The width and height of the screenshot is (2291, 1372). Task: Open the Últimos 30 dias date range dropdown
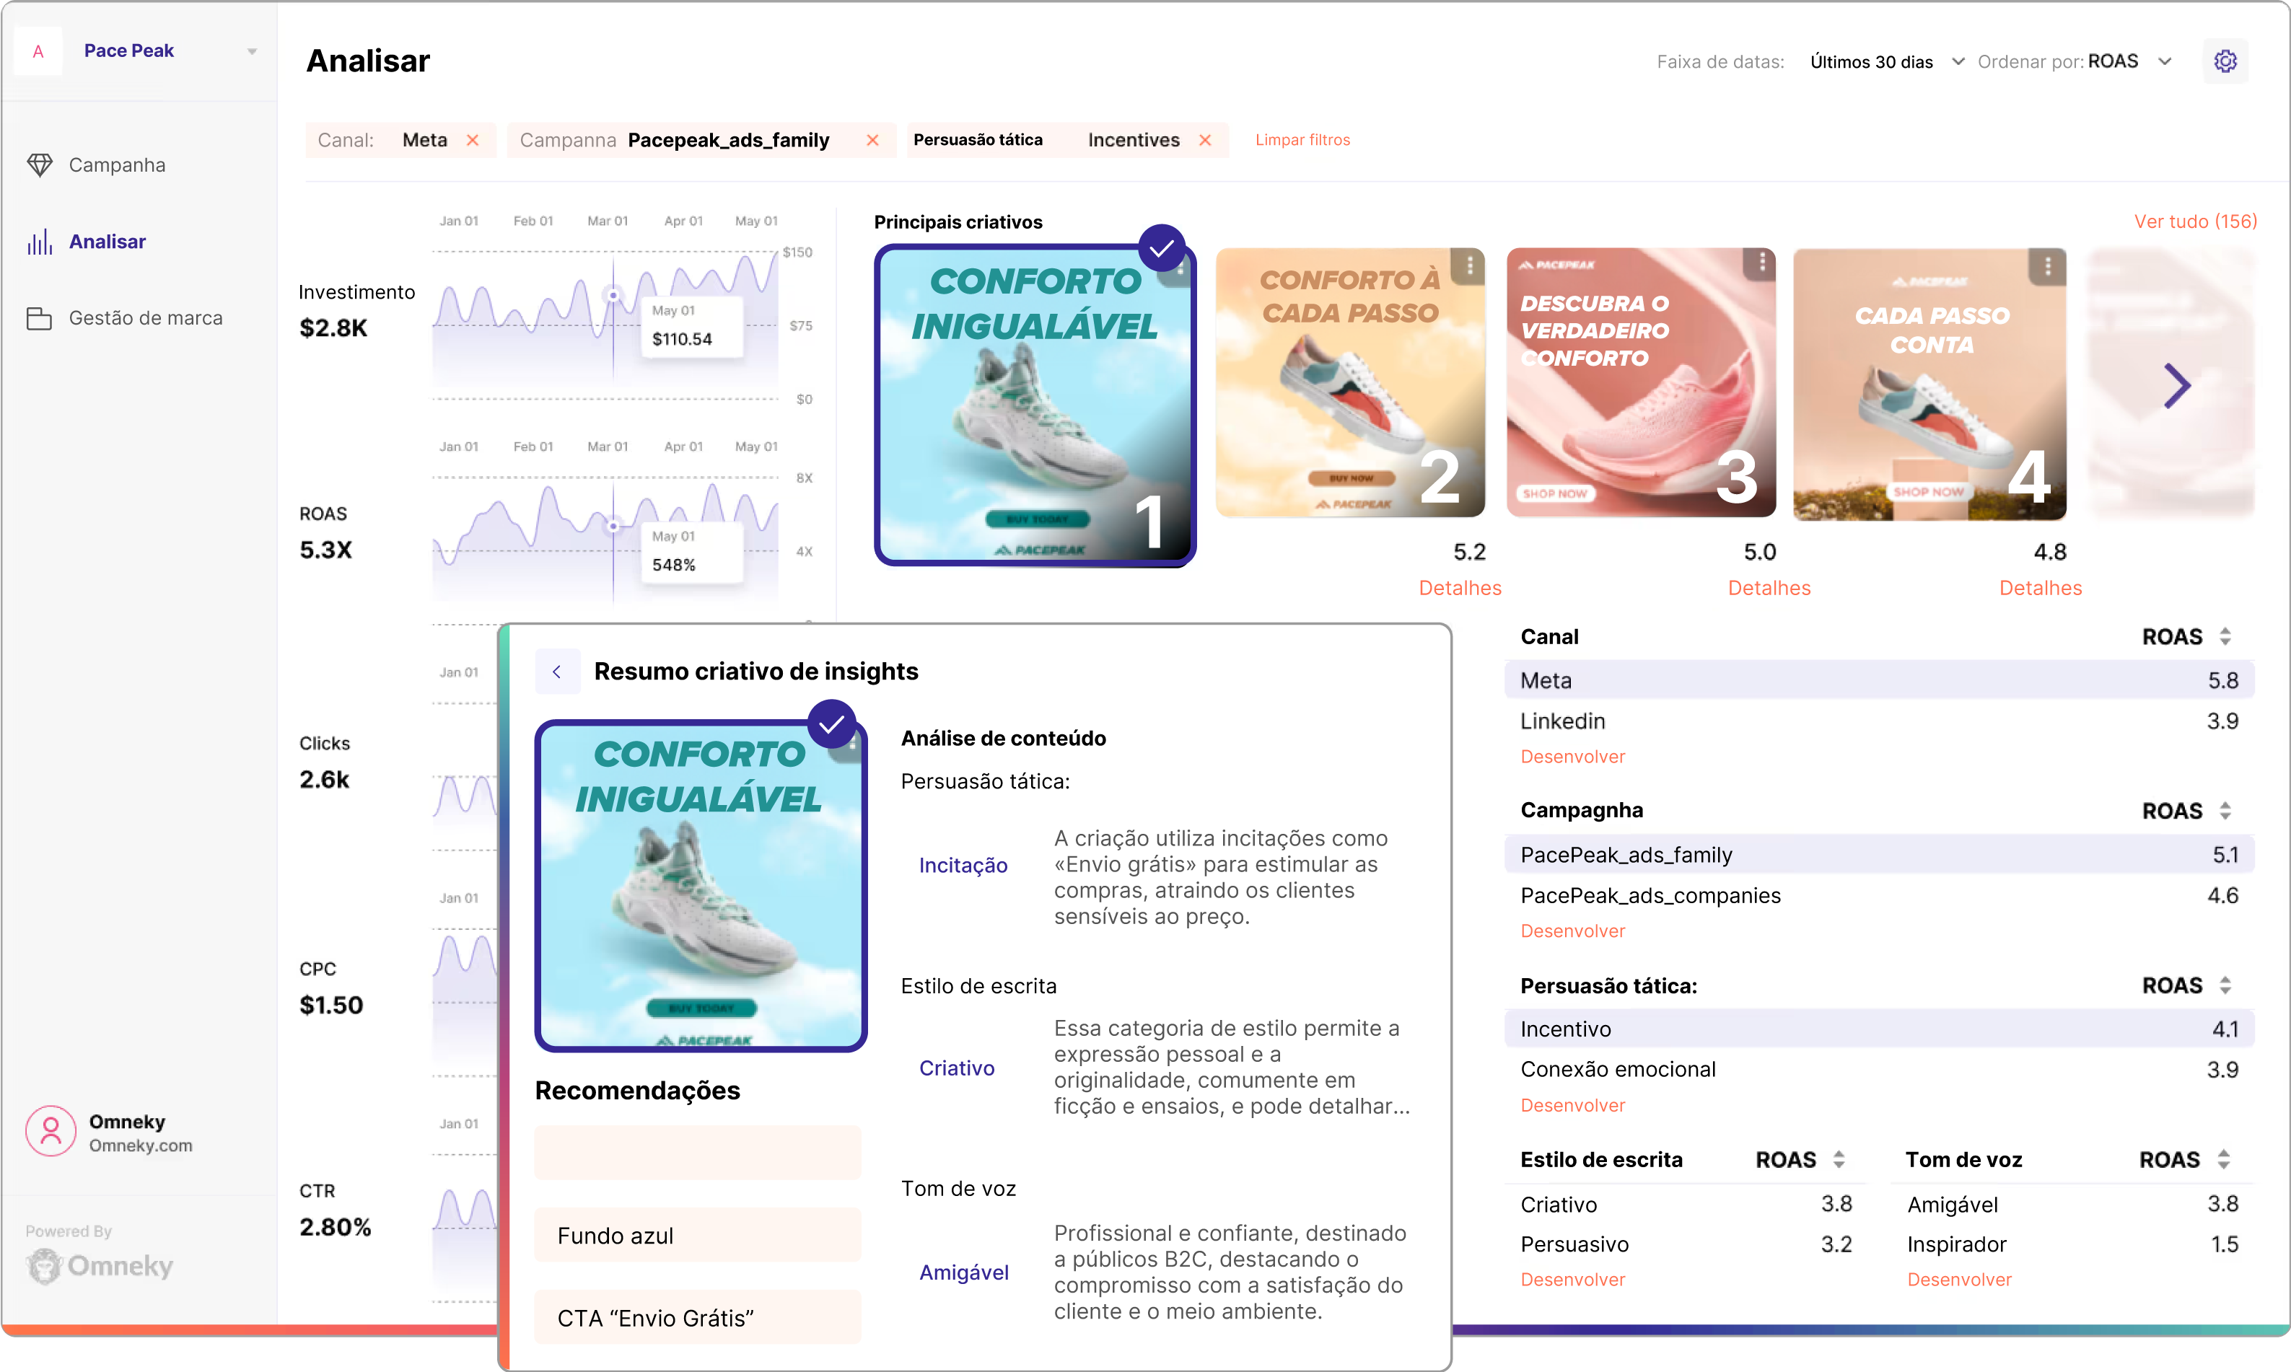tap(1957, 62)
